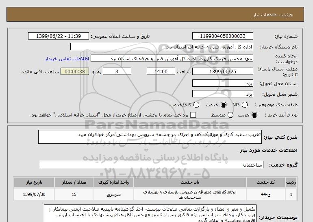Click the remaining days field showing 3
Viewport: 313px width, 222px height.
click(x=117, y=71)
